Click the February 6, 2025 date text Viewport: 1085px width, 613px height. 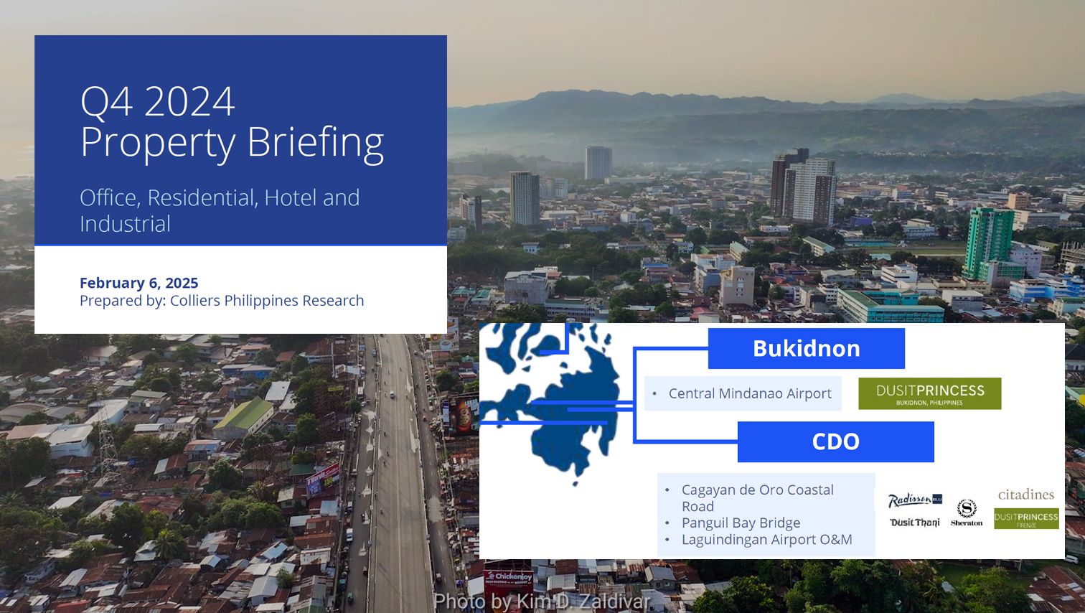(x=138, y=283)
